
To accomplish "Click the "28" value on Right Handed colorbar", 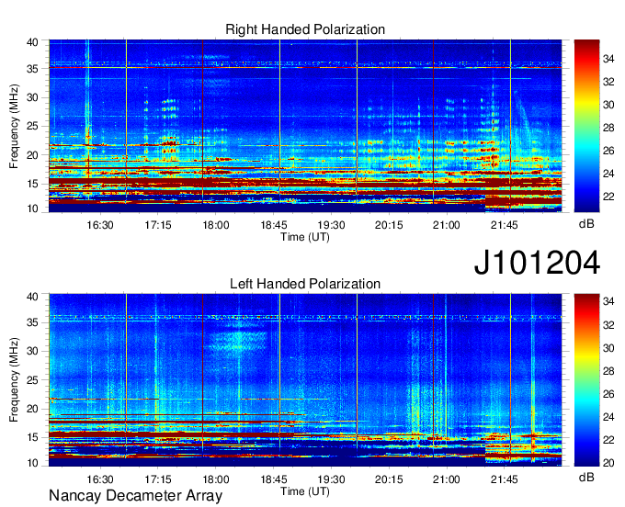I will [608, 128].
